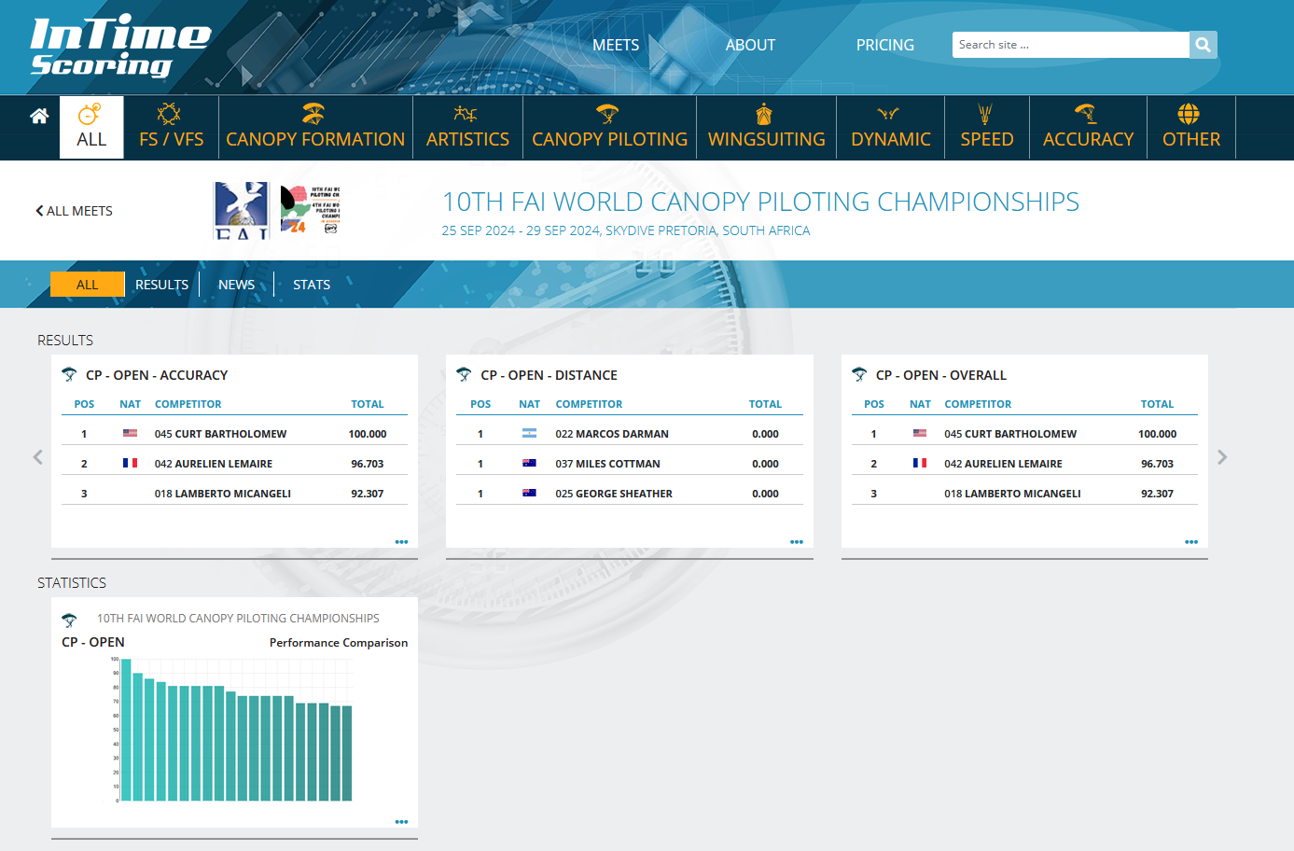This screenshot has width=1294, height=851.
Task: Show next results with right arrow
Action: (1222, 457)
